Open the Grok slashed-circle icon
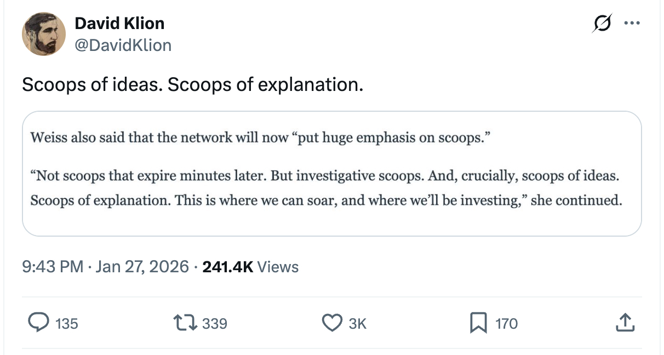This screenshot has width=664, height=355. 602,24
